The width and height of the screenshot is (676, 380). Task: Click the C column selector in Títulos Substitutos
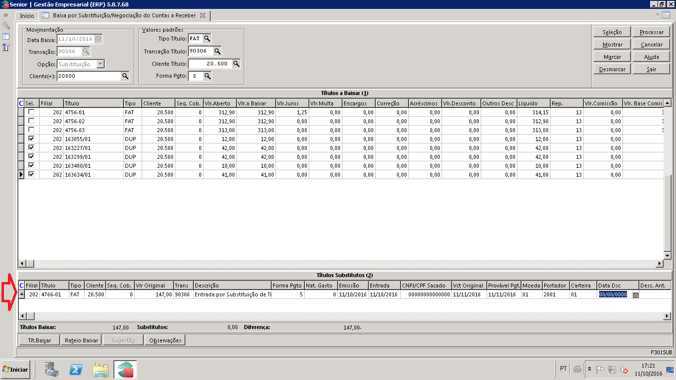[21, 285]
